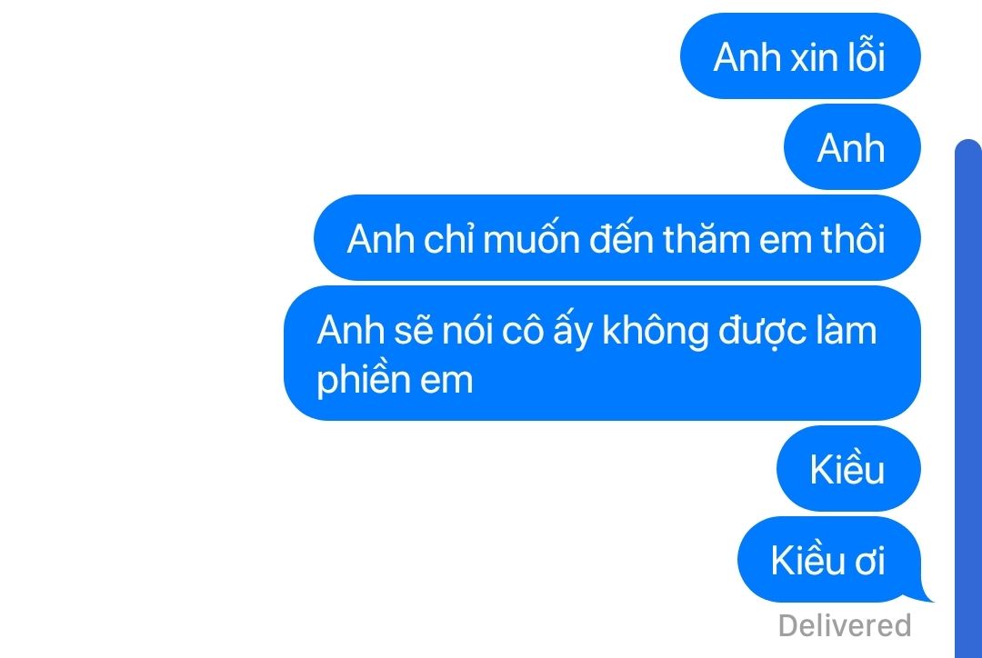Click the word "ơi" in the final bubble
The image size is (982, 658).
coord(870,561)
